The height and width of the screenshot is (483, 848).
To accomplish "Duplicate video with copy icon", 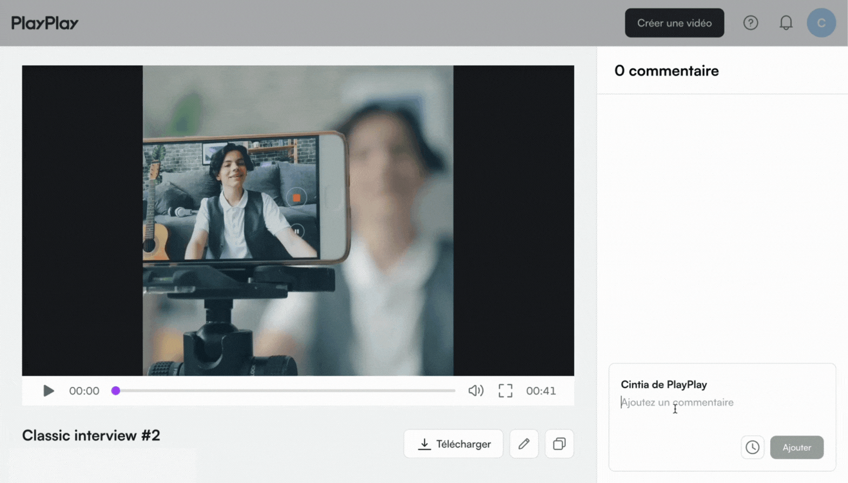I will [559, 444].
